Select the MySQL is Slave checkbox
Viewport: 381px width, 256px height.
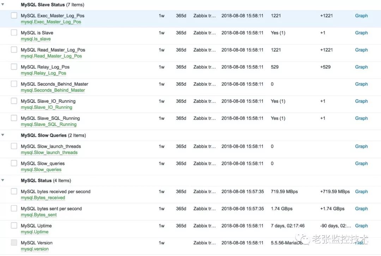click(x=14, y=32)
